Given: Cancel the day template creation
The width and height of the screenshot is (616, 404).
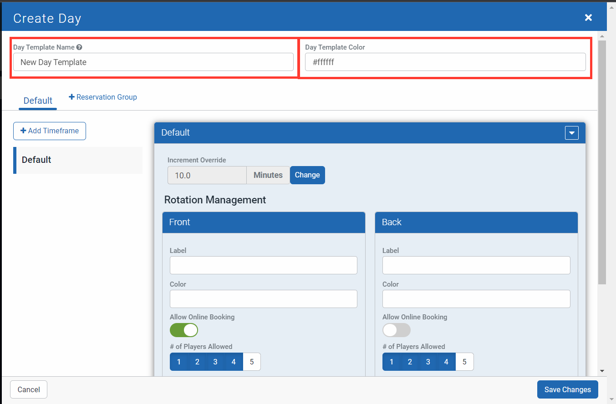Looking at the screenshot, I should pyautogui.click(x=29, y=389).
